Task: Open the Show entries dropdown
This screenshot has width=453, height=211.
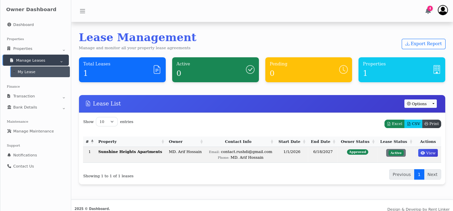Action: coord(107,121)
